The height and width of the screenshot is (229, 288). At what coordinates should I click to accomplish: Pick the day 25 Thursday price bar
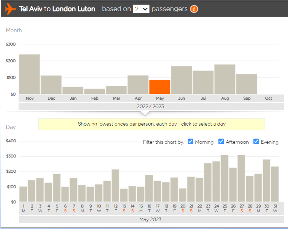click(x=224, y=178)
